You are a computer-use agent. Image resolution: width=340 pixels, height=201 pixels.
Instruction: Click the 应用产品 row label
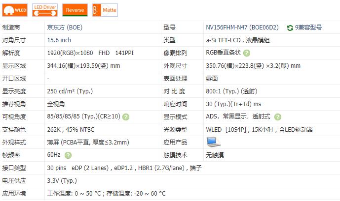click(175, 142)
